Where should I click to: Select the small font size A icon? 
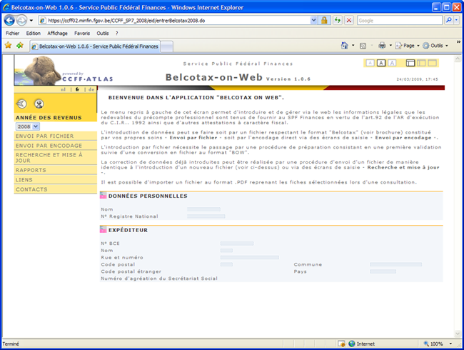(370, 63)
